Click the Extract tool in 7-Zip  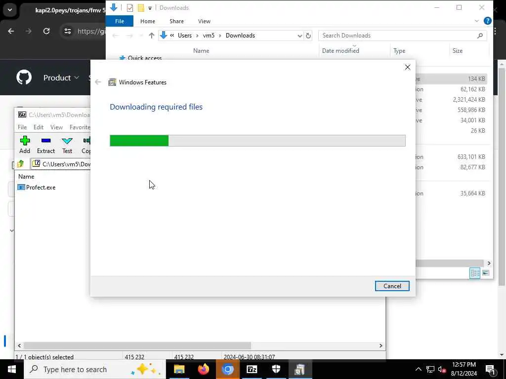coord(46,145)
